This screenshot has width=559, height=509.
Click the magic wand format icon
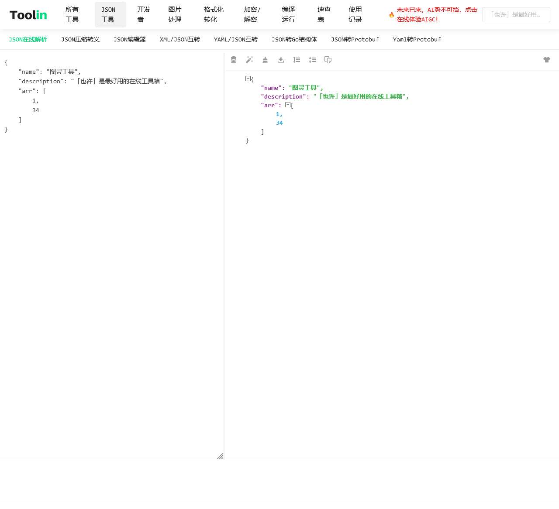click(x=249, y=60)
